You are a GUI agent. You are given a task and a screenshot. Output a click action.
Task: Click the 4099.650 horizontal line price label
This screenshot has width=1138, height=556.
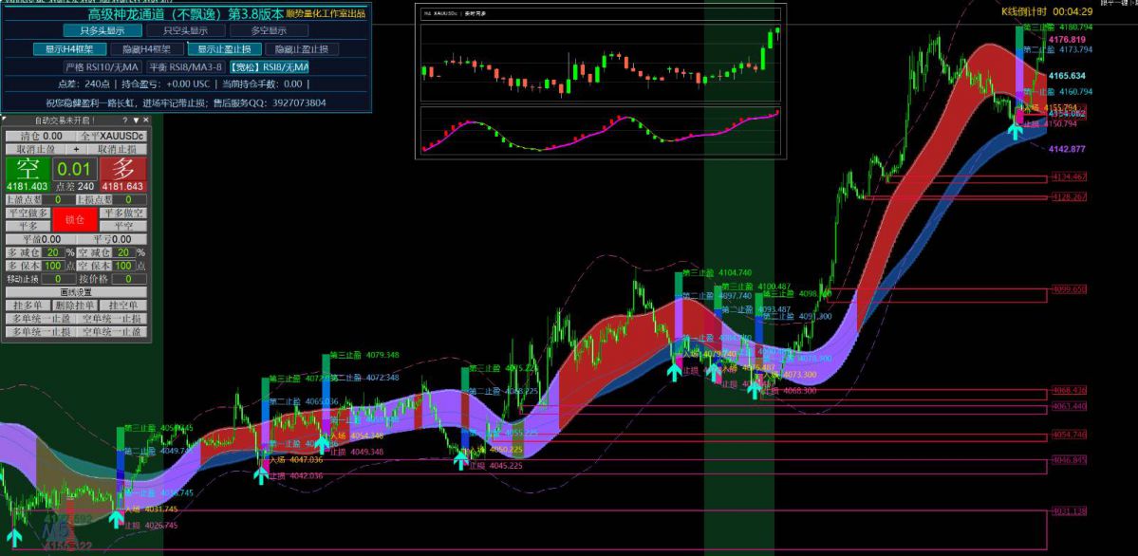click(1070, 288)
